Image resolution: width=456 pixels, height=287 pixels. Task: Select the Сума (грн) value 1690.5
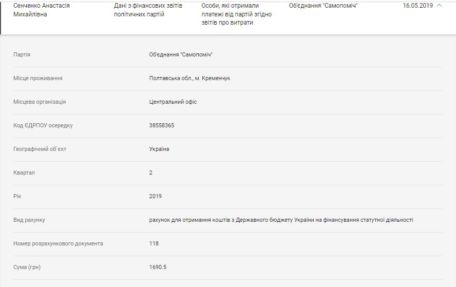pos(158,267)
